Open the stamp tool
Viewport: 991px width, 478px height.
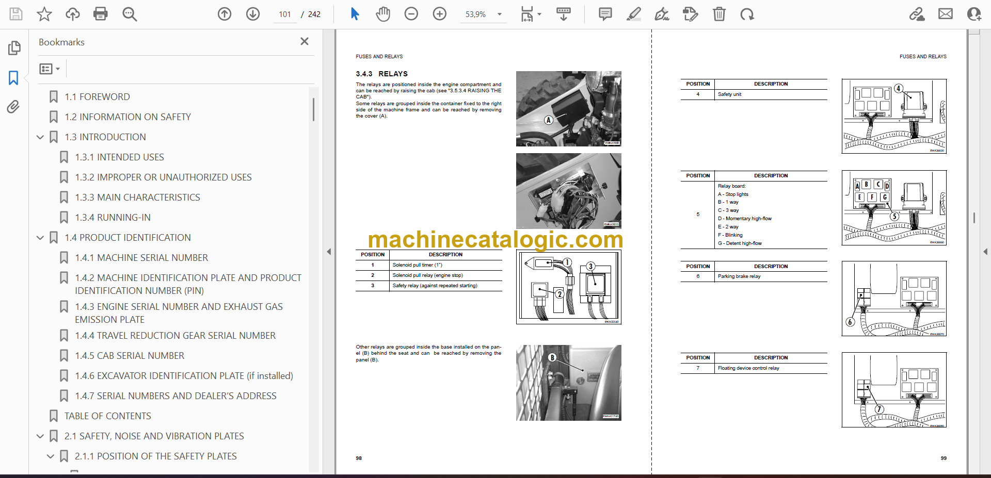[690, 14]
